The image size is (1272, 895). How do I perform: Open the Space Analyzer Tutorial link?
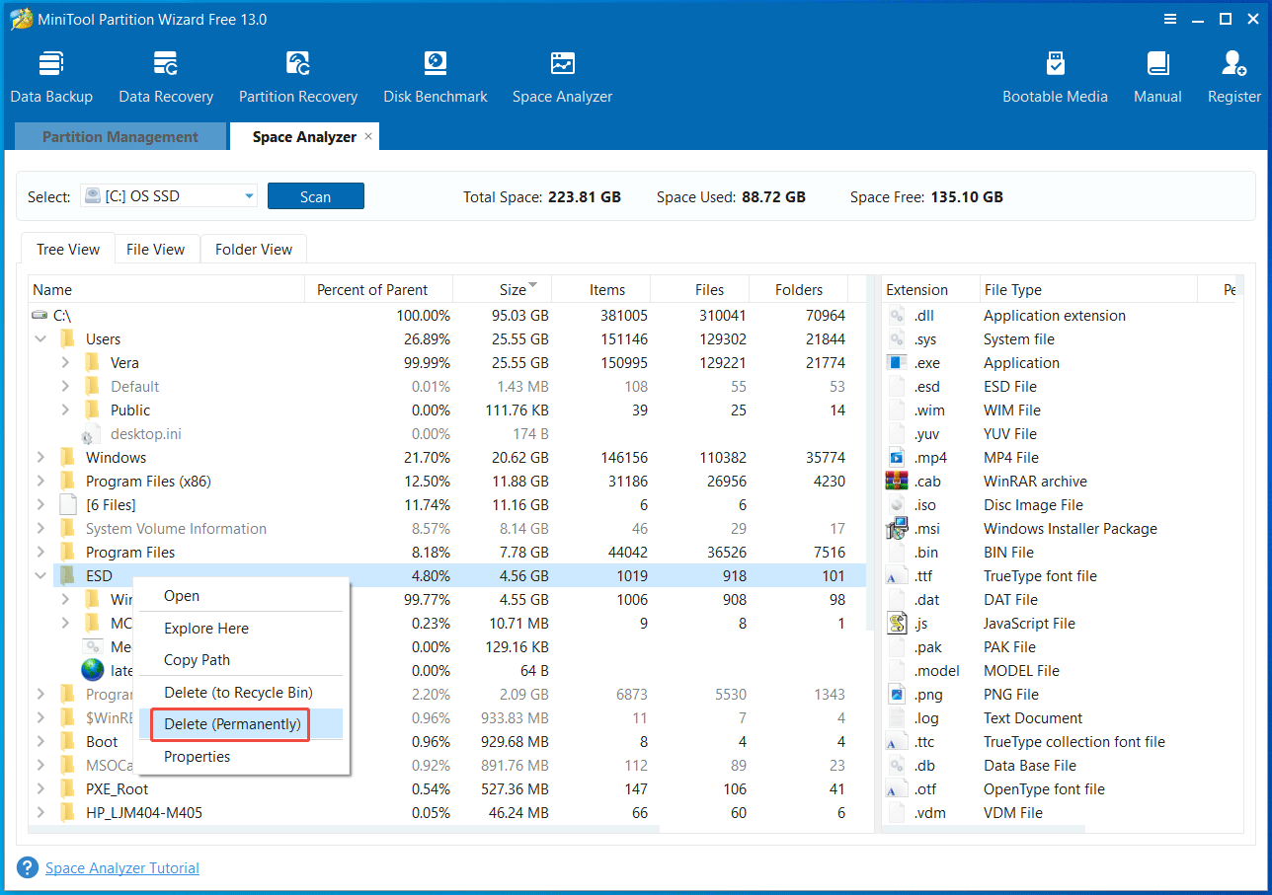121,867
